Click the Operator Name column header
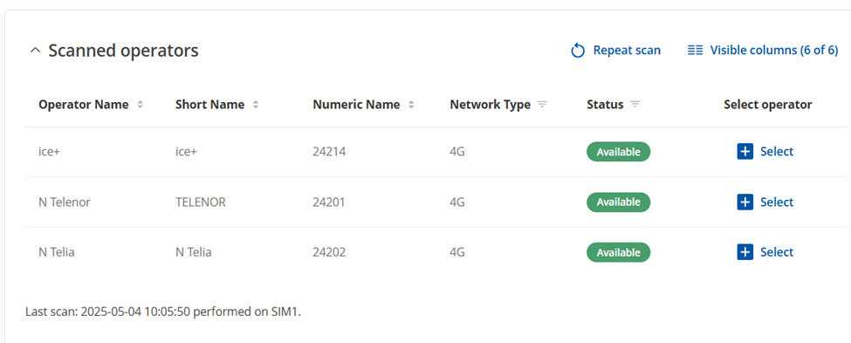Screen dimensions: 851x343 point(84,105)
